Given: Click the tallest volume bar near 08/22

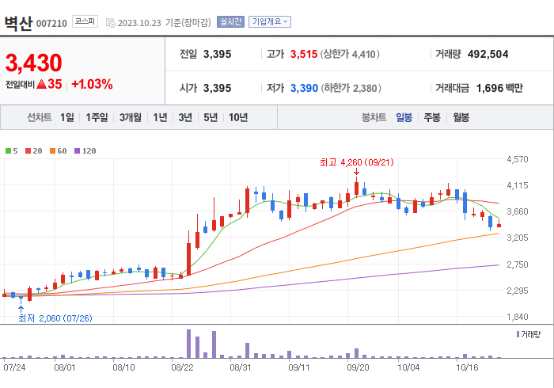Looking at the screenshot, I should 188,344.
